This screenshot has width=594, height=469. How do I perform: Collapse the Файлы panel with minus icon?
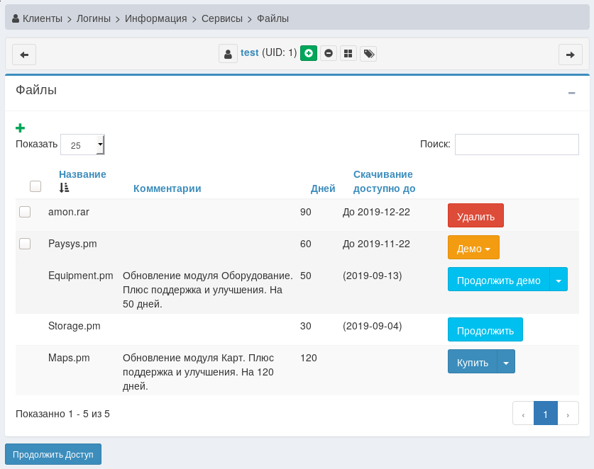pyautogui.click(x=571, y=93)
